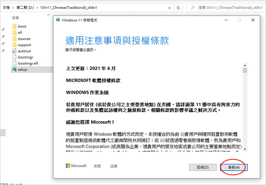Click the 接受(A) accept button
The width and height of the screenshot is (266, 185).
coord(234,167)
